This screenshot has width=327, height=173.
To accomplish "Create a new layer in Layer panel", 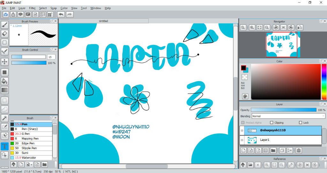I will (x=244, y=150).
